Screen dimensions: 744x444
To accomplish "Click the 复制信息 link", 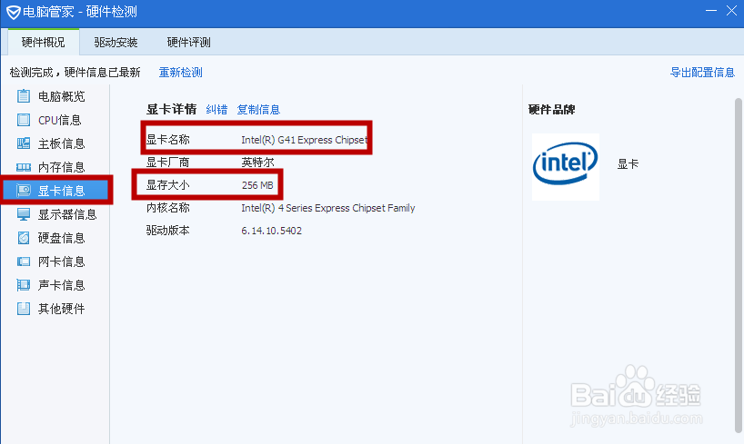I will [x=258, y=110].
